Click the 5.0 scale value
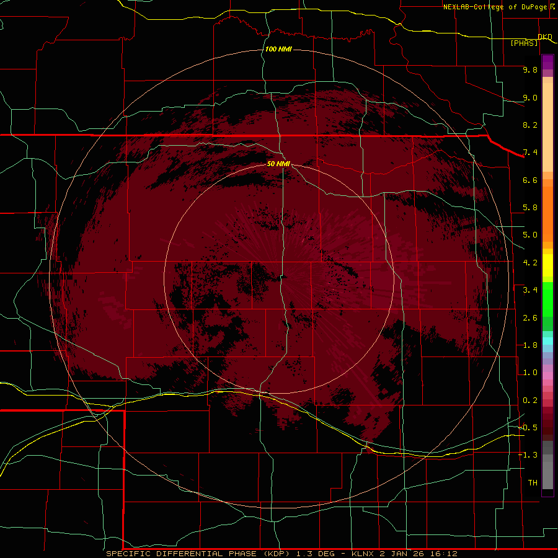Screen dimensions: 558x558 [x=530, y=235]
